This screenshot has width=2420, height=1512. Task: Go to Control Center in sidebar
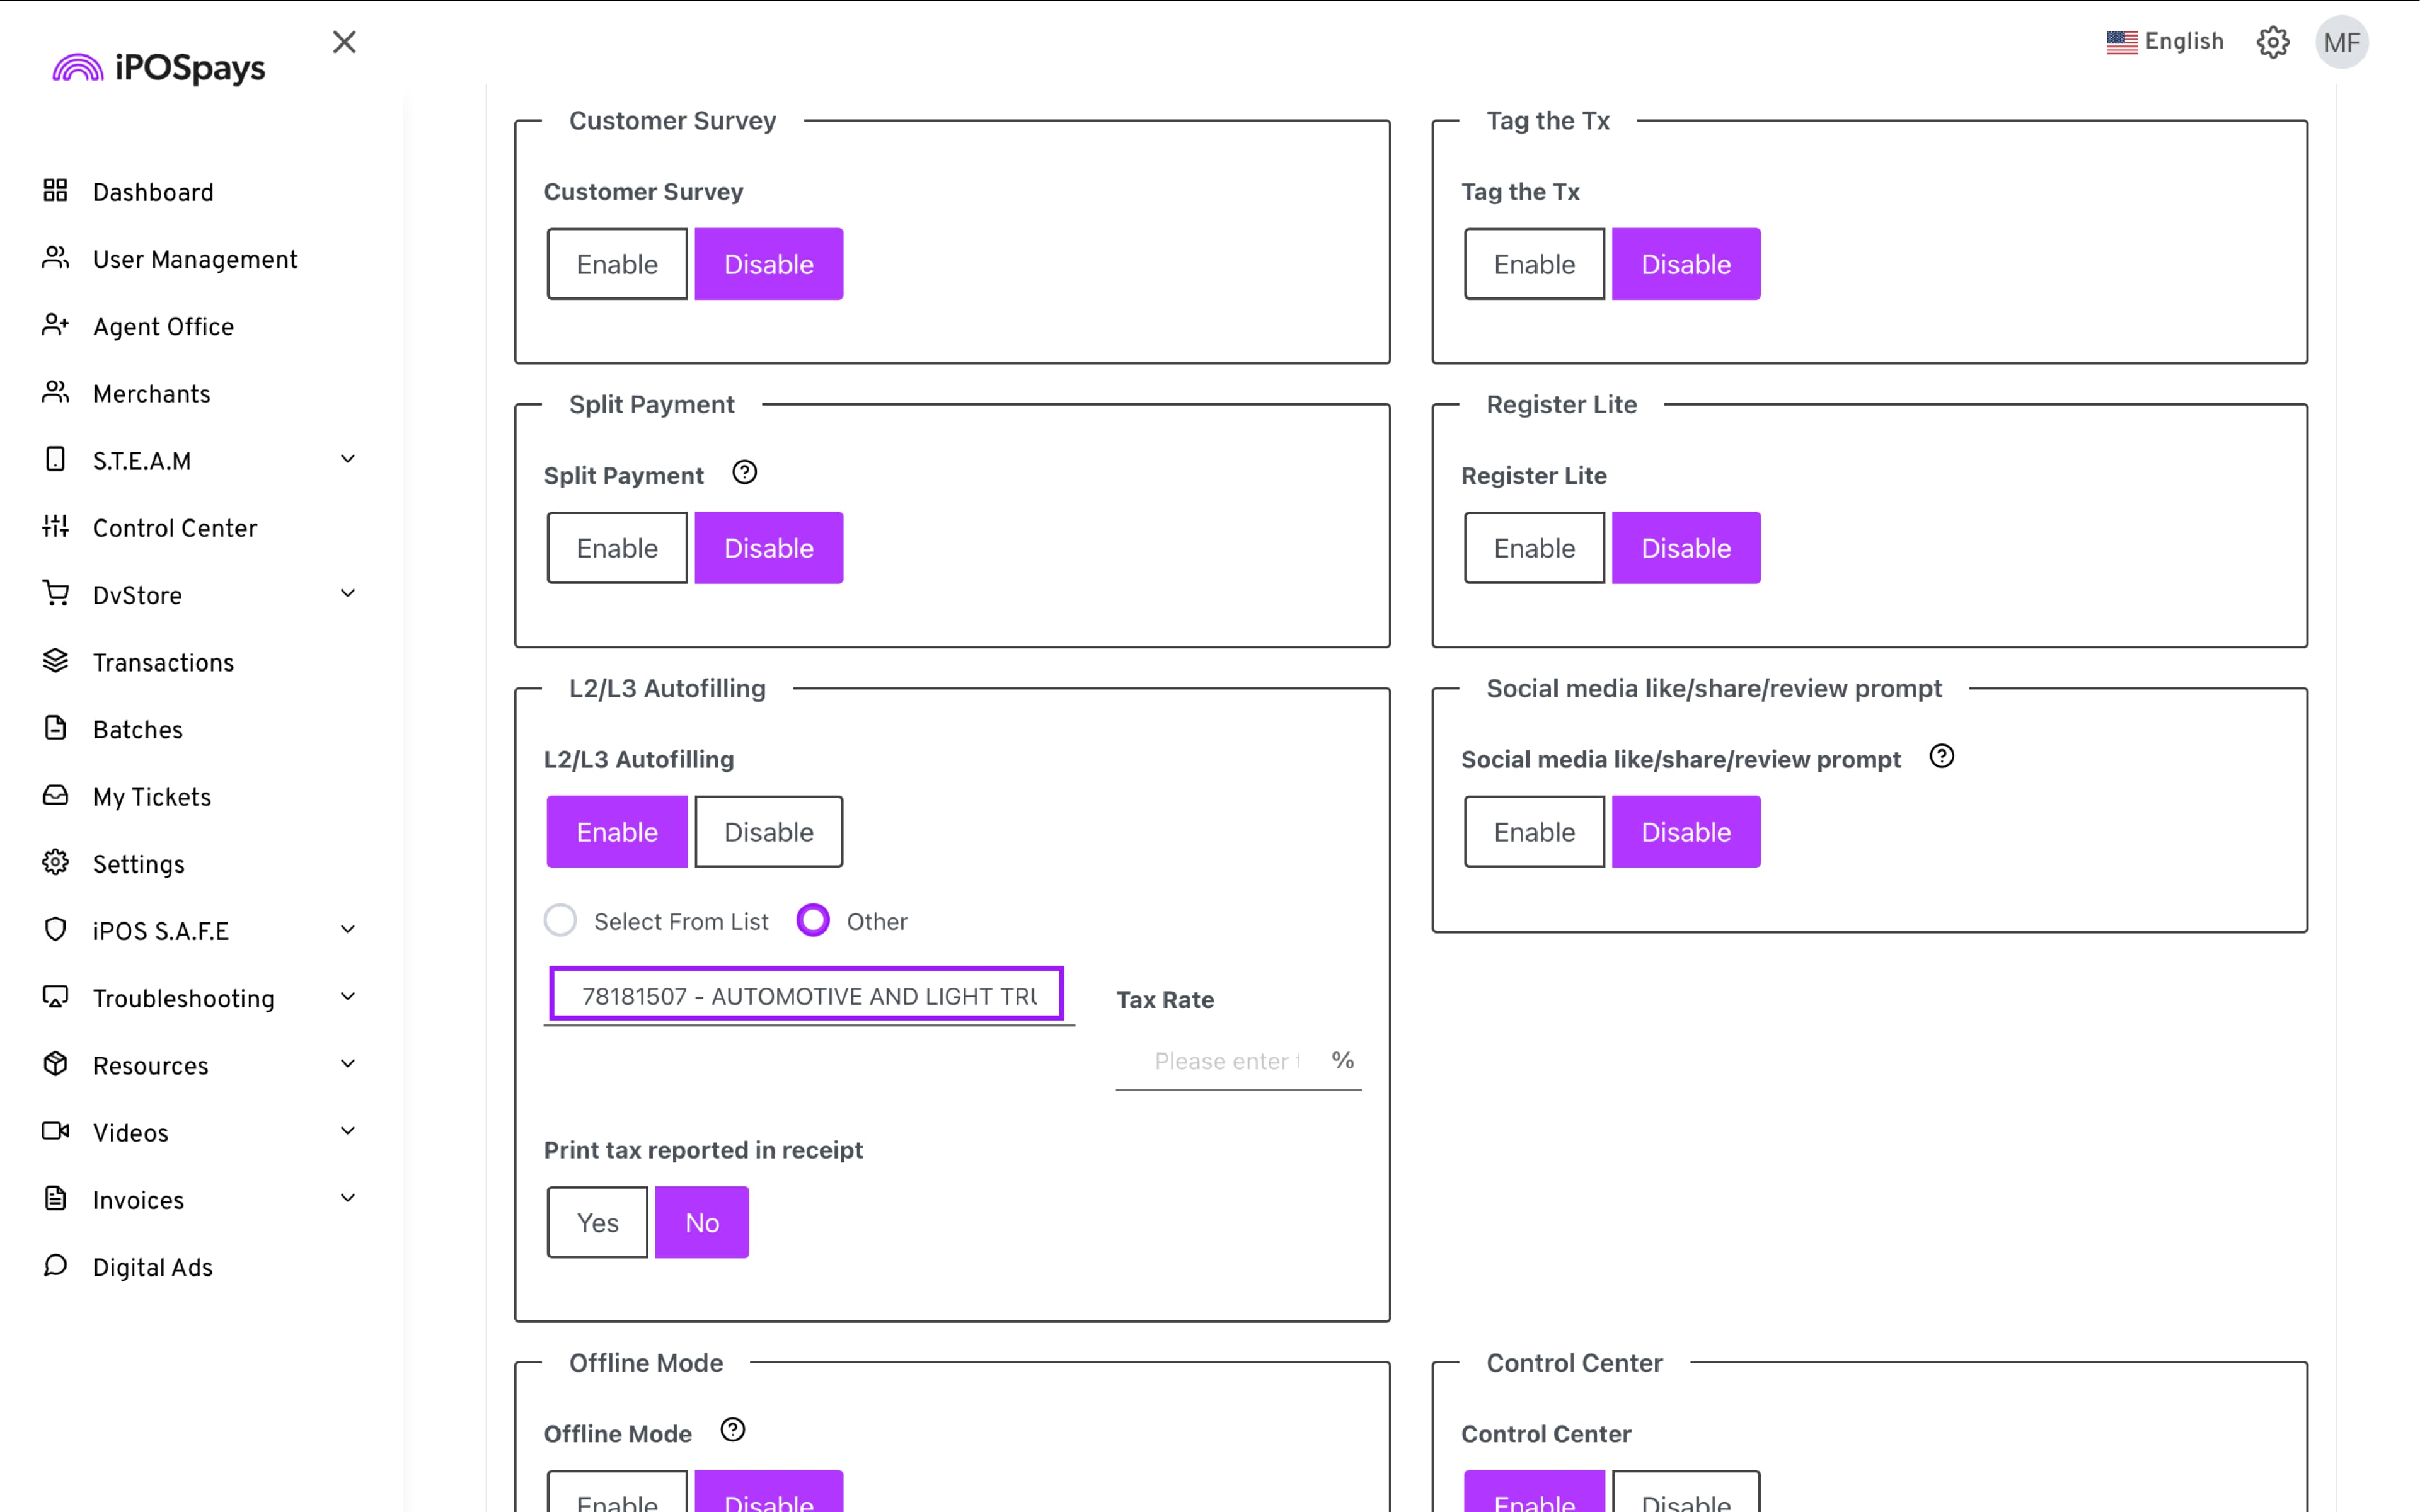click(x=174, y=528)
